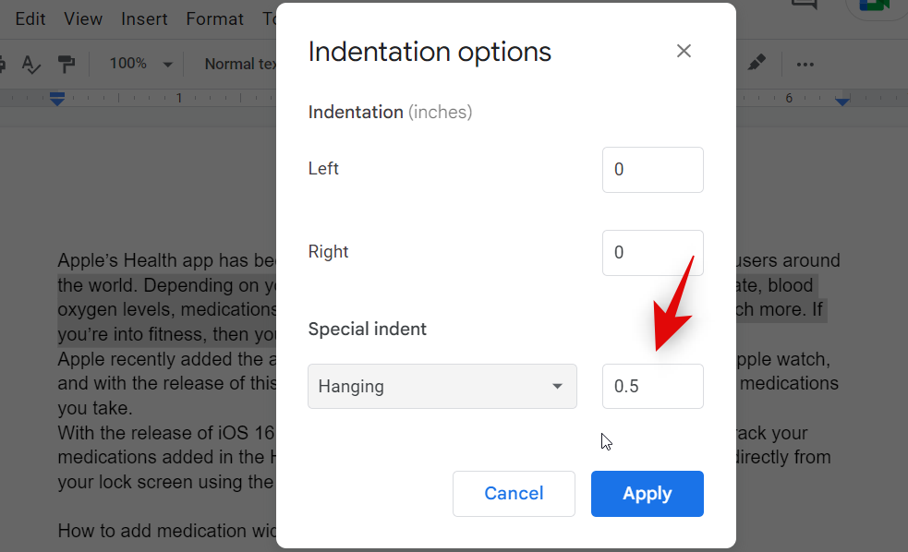
Task: Click the Cancel button
Action: [514, 494]
